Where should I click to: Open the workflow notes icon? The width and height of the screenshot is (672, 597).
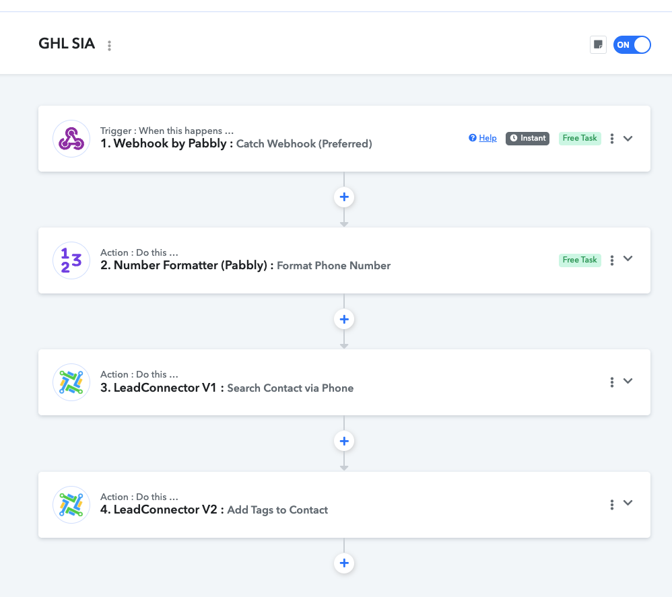tap(598, 44)
